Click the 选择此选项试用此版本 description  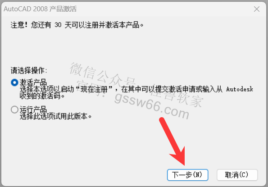click(56, 116)
